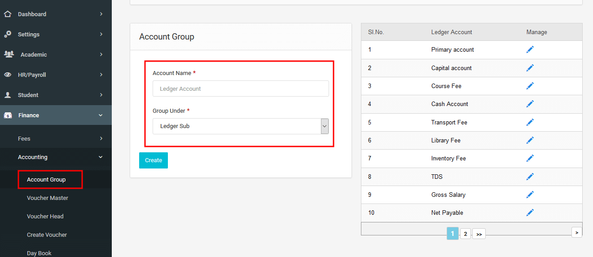Open the Day Book page
Image resolution: width=593 pixels, height=257 pixels.
tap(39, 253)
